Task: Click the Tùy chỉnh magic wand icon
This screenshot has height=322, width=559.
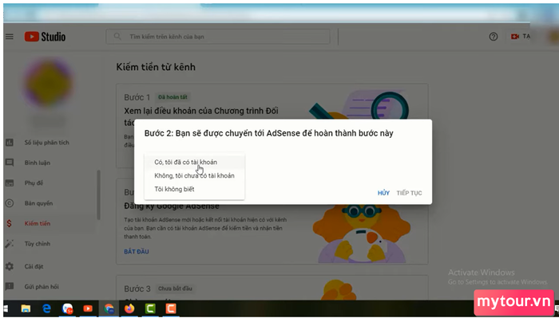Action: pyautogui.click(x=10, y=244)
